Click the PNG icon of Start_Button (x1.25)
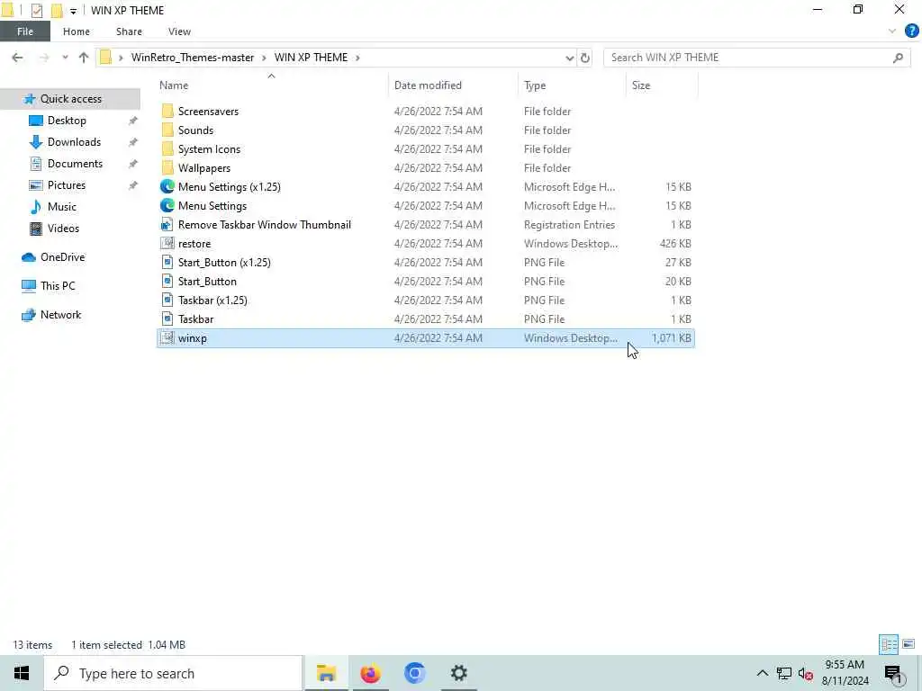 click(167, 262)
